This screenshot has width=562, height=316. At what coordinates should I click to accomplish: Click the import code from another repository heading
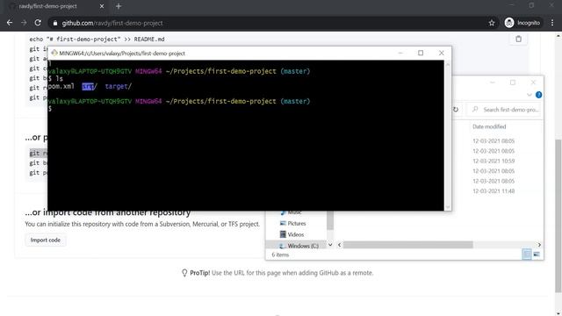[x=107, y=212]
